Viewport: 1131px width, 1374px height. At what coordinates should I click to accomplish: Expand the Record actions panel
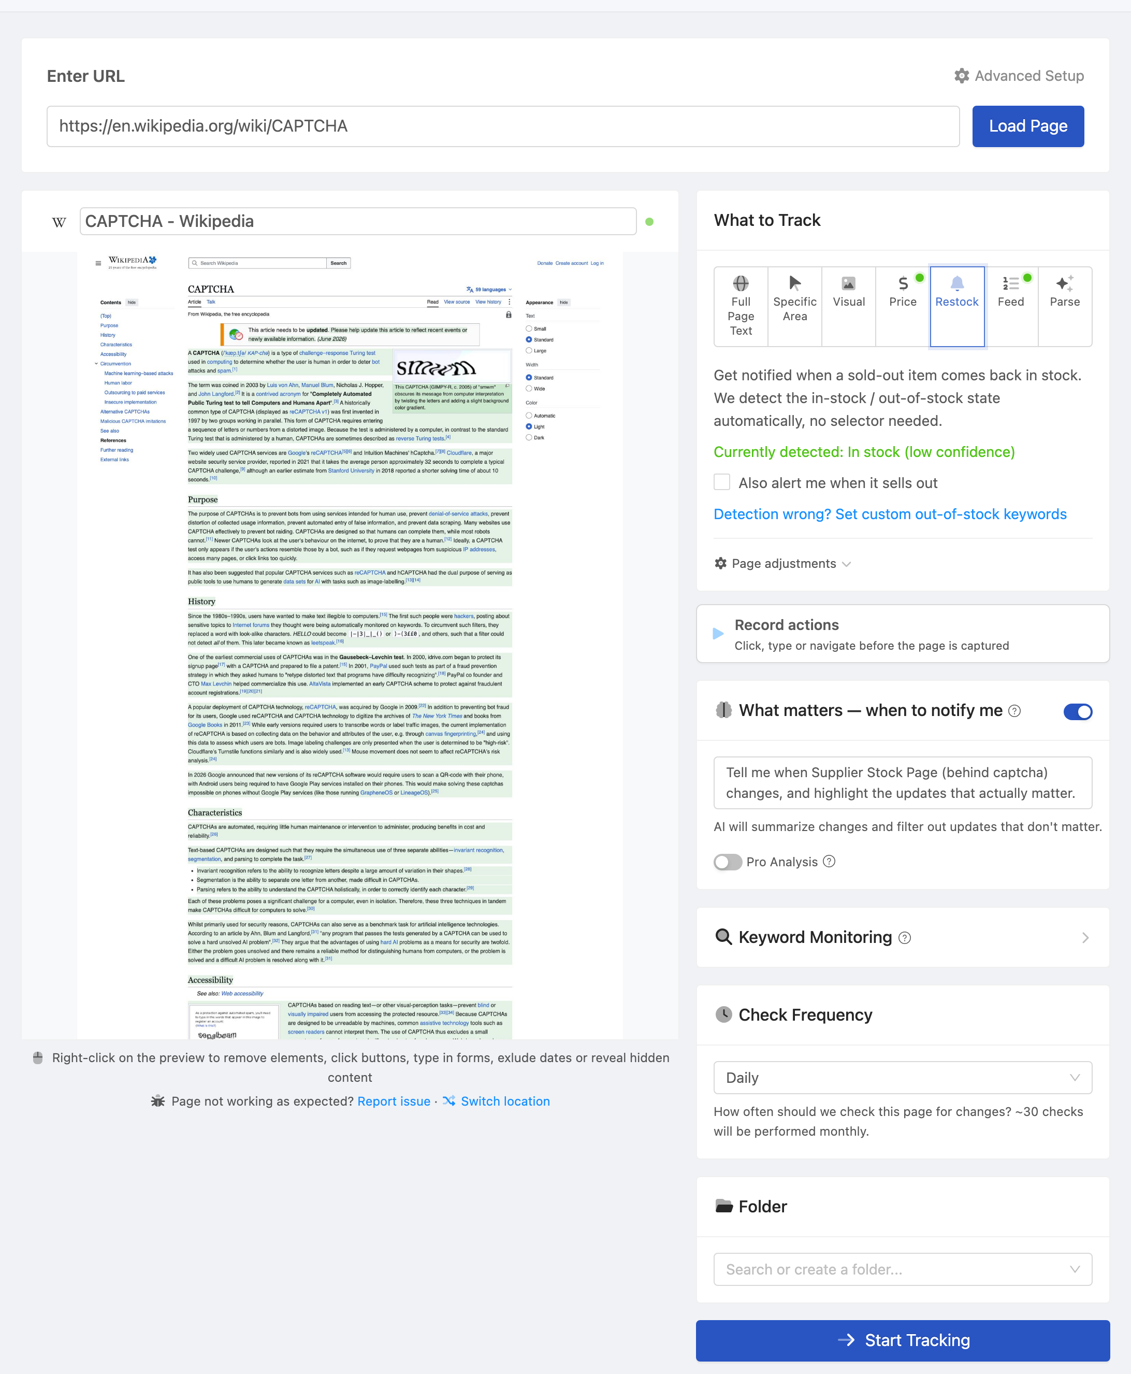click(902, 634)
